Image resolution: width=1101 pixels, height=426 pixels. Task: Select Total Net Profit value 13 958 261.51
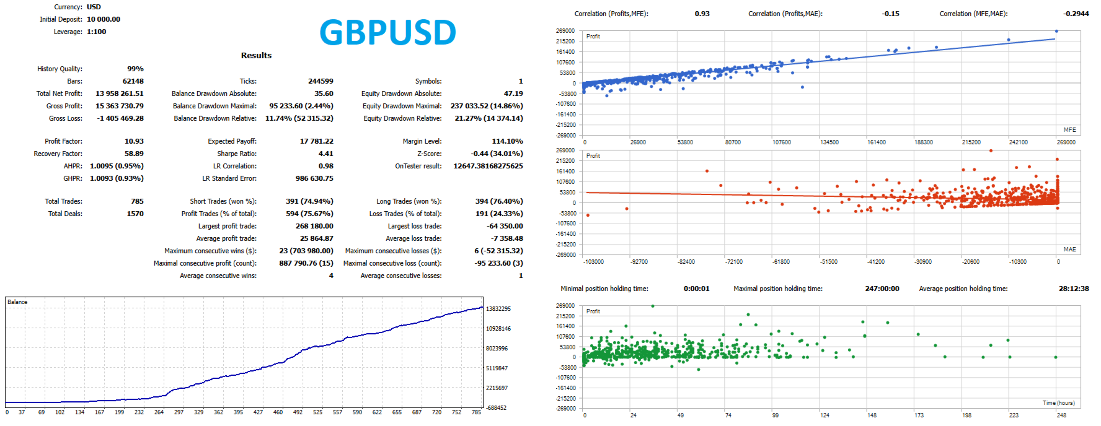point(119,93)
